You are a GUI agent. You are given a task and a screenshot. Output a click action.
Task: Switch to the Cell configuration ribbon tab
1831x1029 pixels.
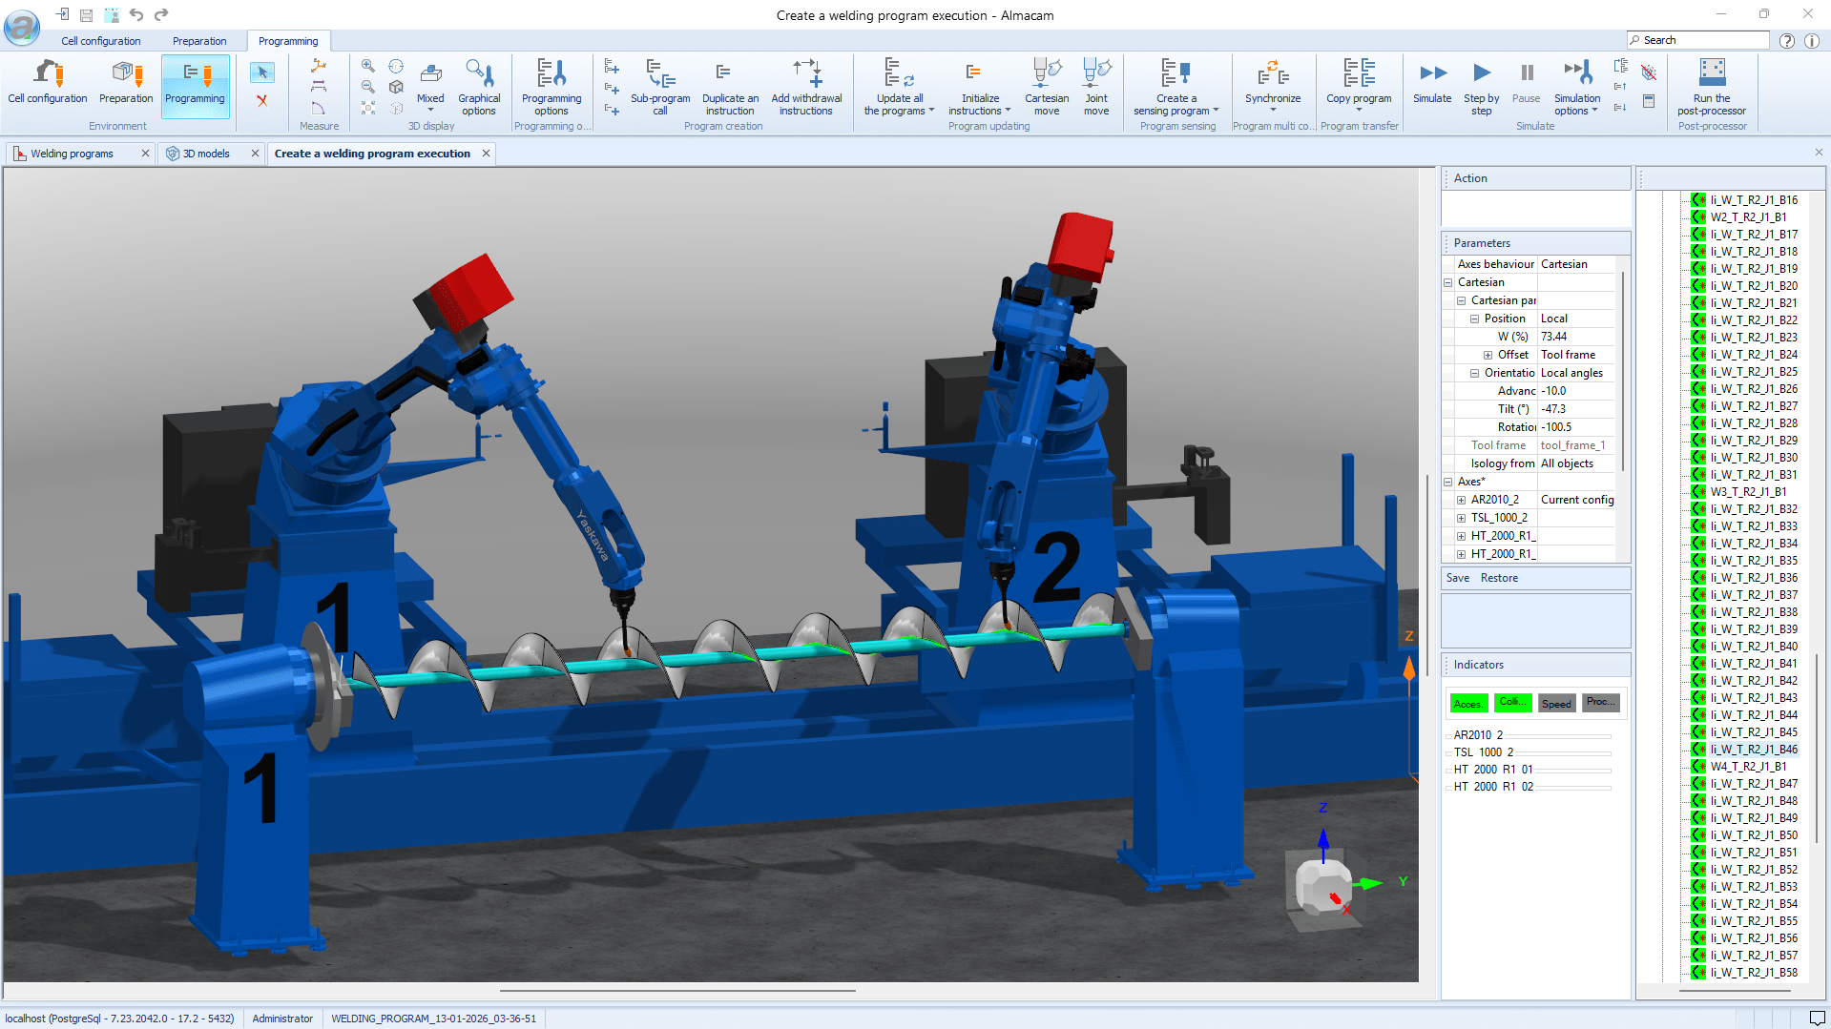(100, 41)
